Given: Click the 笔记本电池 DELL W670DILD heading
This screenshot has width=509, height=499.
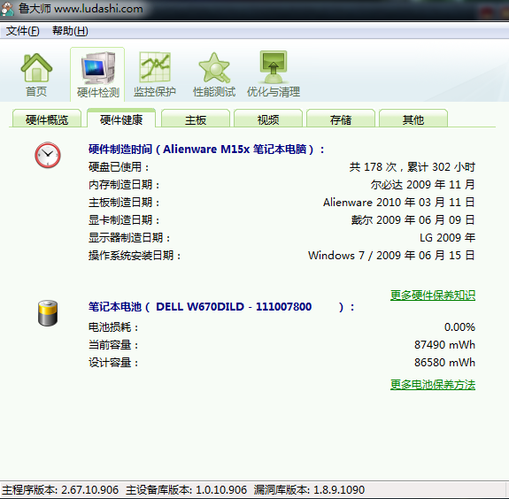Looking at the screenshot, I should pos(221,307).
